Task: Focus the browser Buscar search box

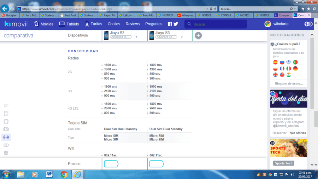Action: coord(254,9)
